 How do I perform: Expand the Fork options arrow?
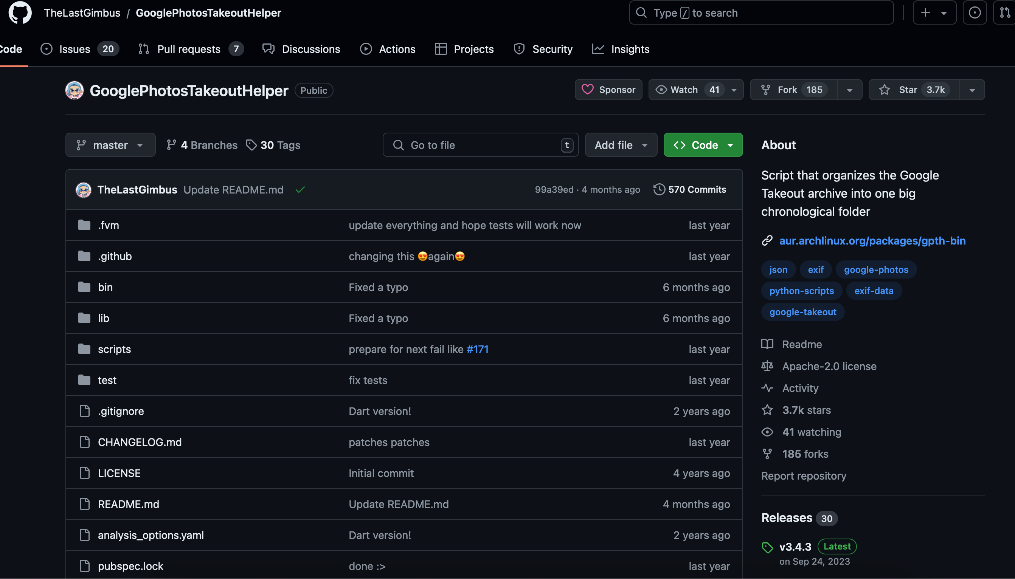click(849, 90)
